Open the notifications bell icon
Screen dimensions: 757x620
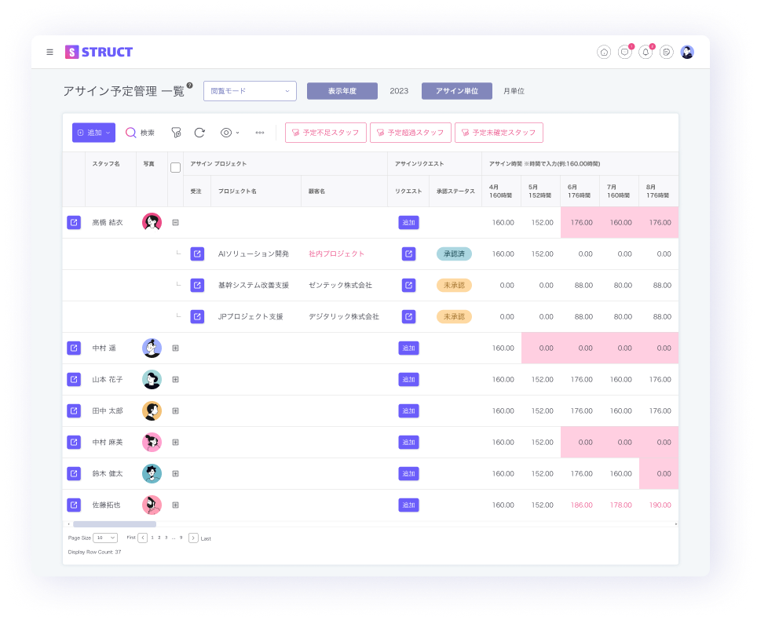(x=645, y=53)
